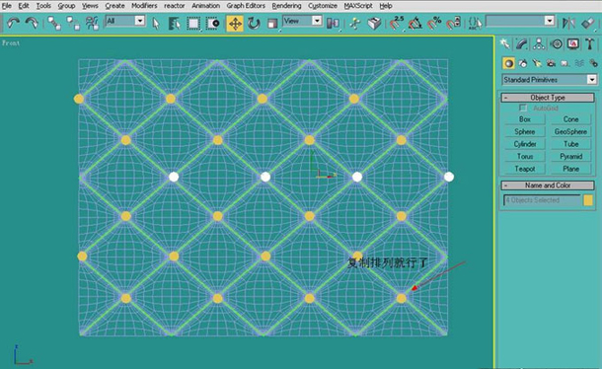Open the View reference coordinate dropdown
Viewport: 602px width, 369px height.
point(302,21)
